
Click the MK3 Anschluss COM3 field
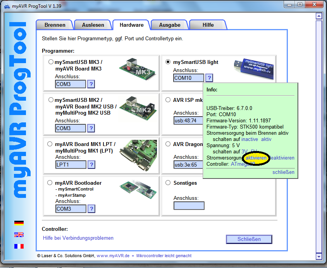[x=71, y=84]
